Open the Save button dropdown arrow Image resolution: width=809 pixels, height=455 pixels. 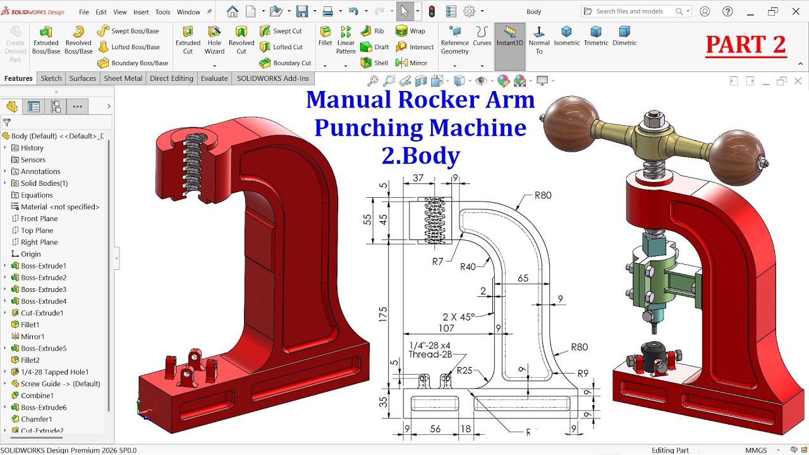point(313,11)
